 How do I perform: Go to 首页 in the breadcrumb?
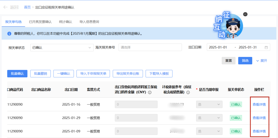click(x=27, y=7)
